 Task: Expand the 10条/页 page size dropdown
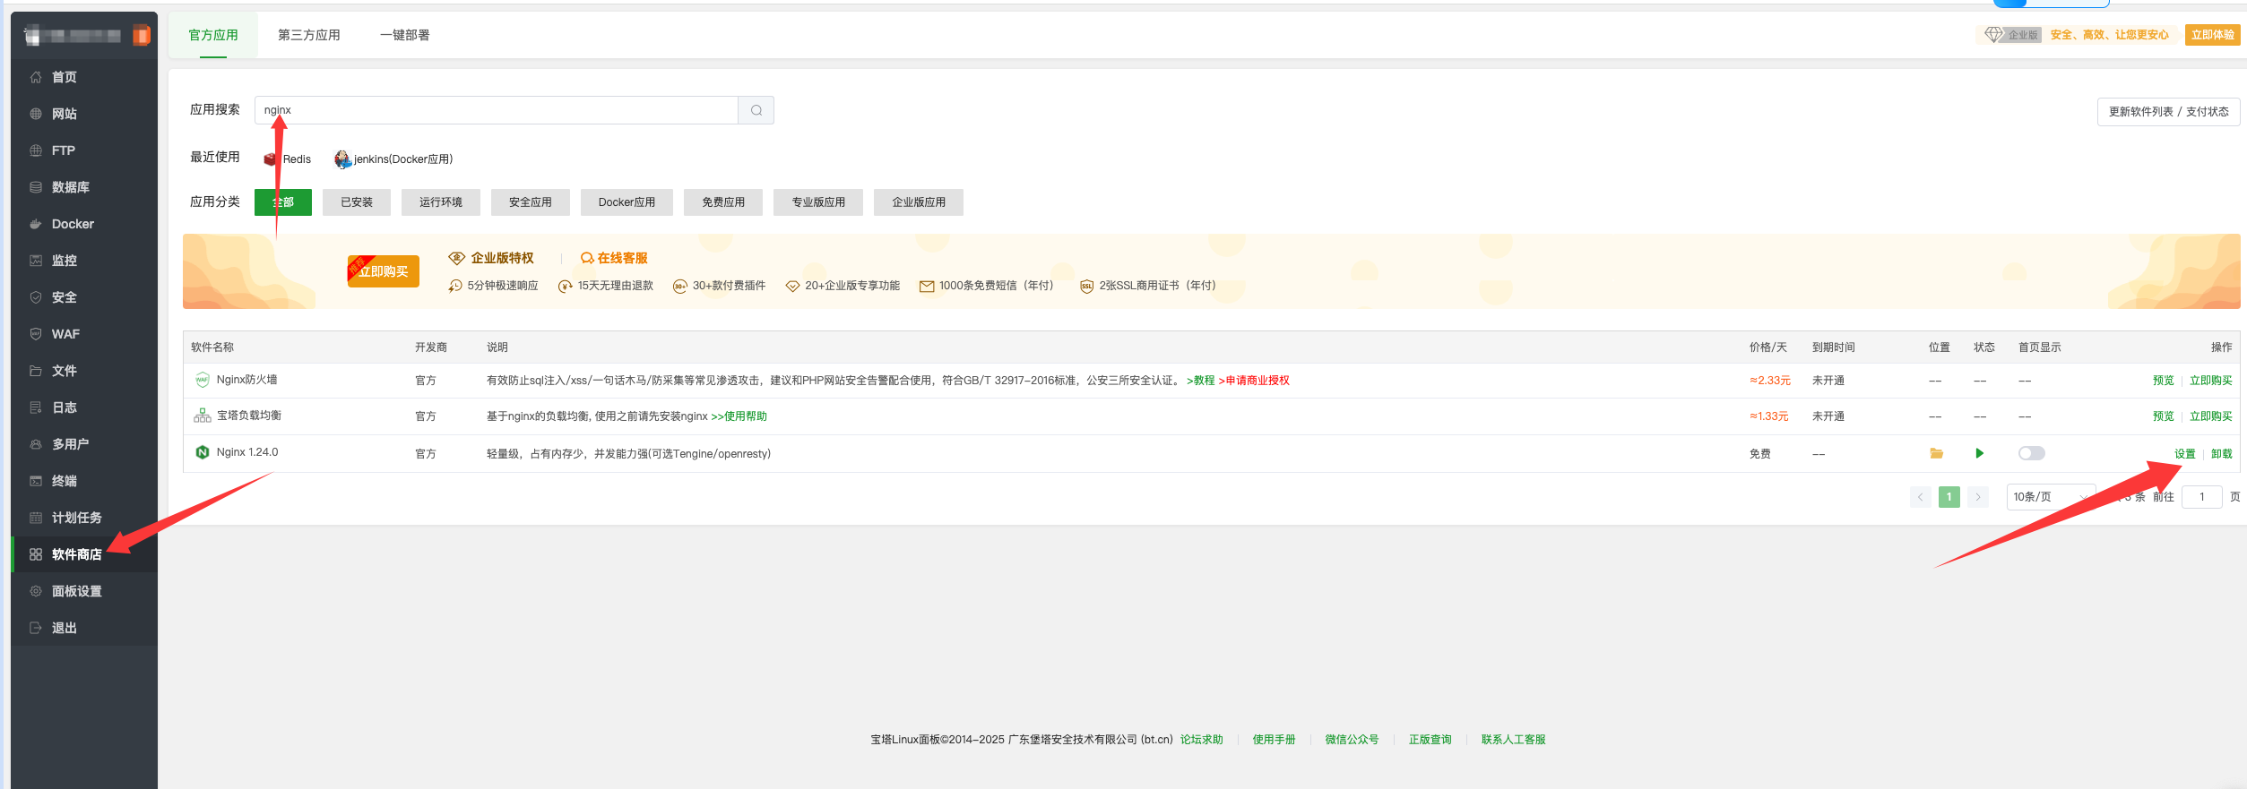point(2049,497)
